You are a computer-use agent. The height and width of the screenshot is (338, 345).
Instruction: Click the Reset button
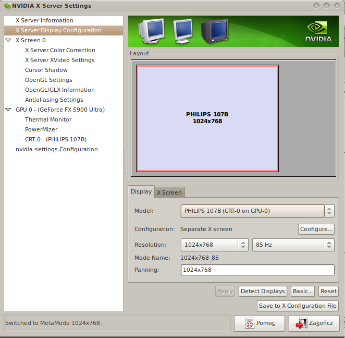click(x=328, y=292)
